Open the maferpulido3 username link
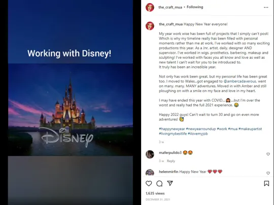Screen dimensions: 274x205 coord(170,153)
